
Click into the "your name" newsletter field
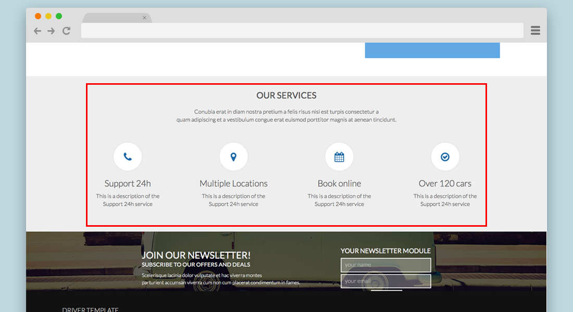click(385, 265)
